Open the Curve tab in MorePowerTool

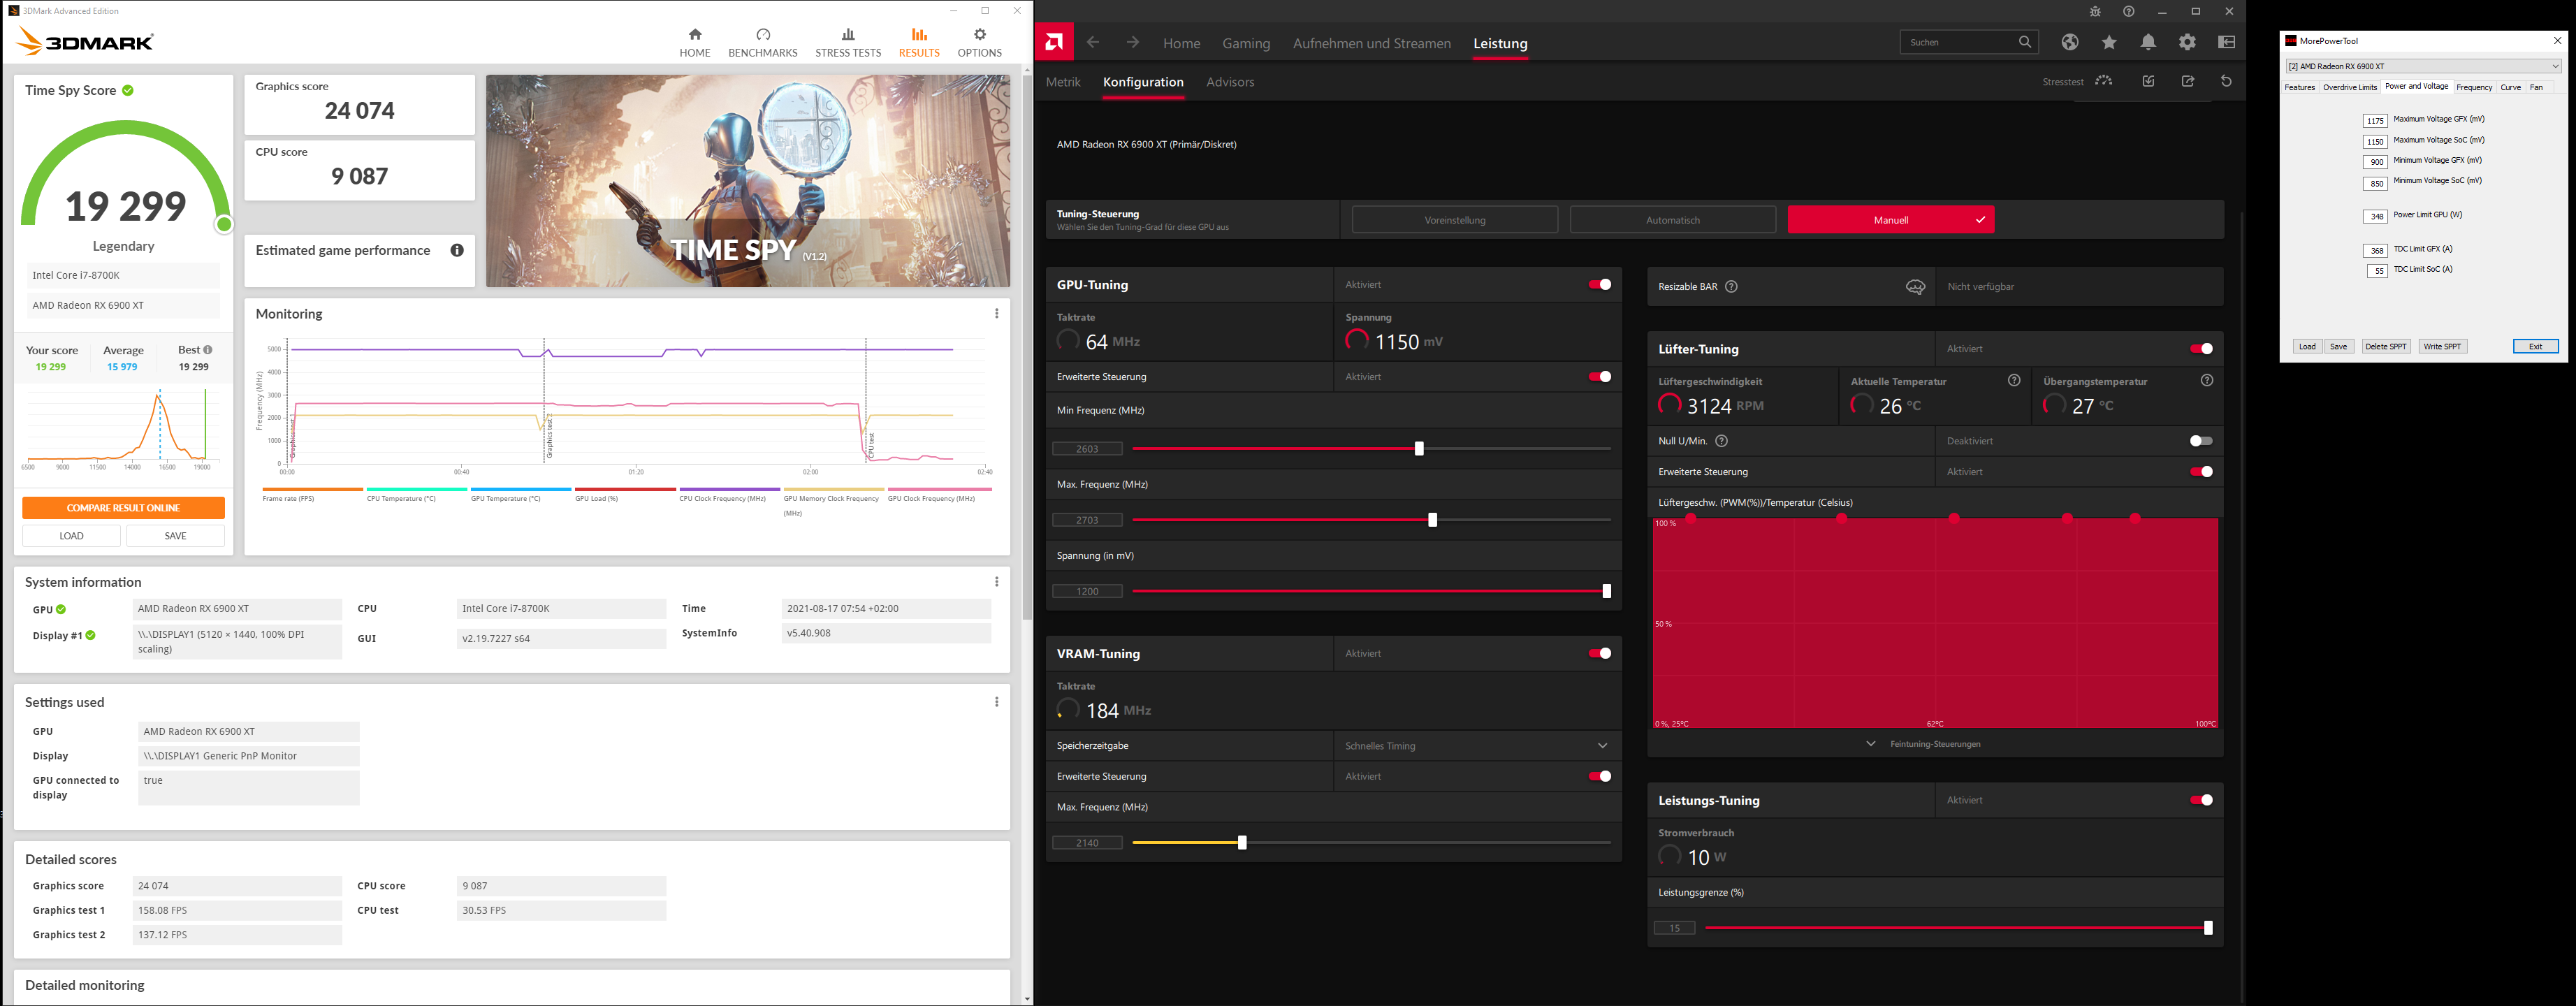(x=2510, y=87)
